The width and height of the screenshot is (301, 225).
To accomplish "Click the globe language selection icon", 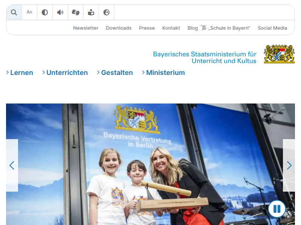I will click(106, 12).
